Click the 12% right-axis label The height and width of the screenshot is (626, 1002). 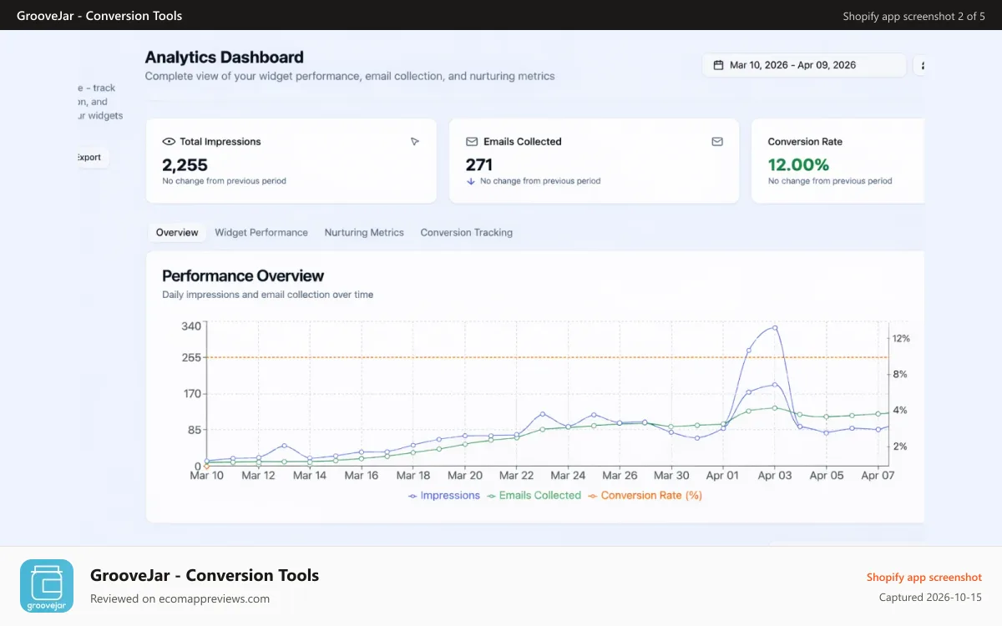pos(901,339)
